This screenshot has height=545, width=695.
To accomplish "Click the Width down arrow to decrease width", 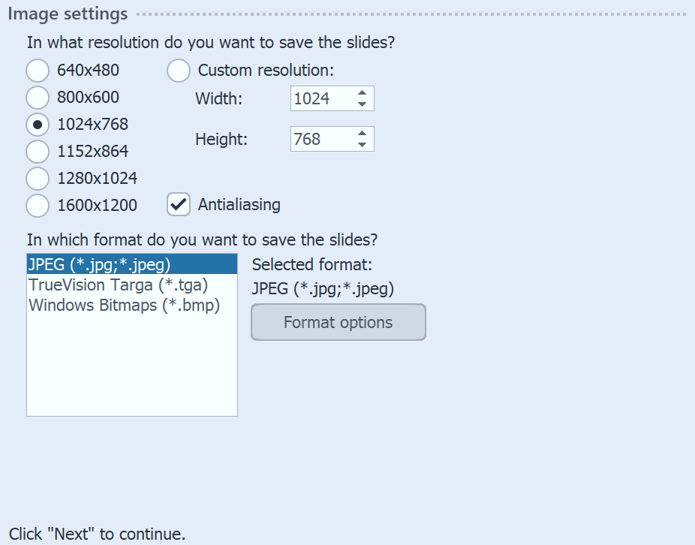I will pos(363,104).
